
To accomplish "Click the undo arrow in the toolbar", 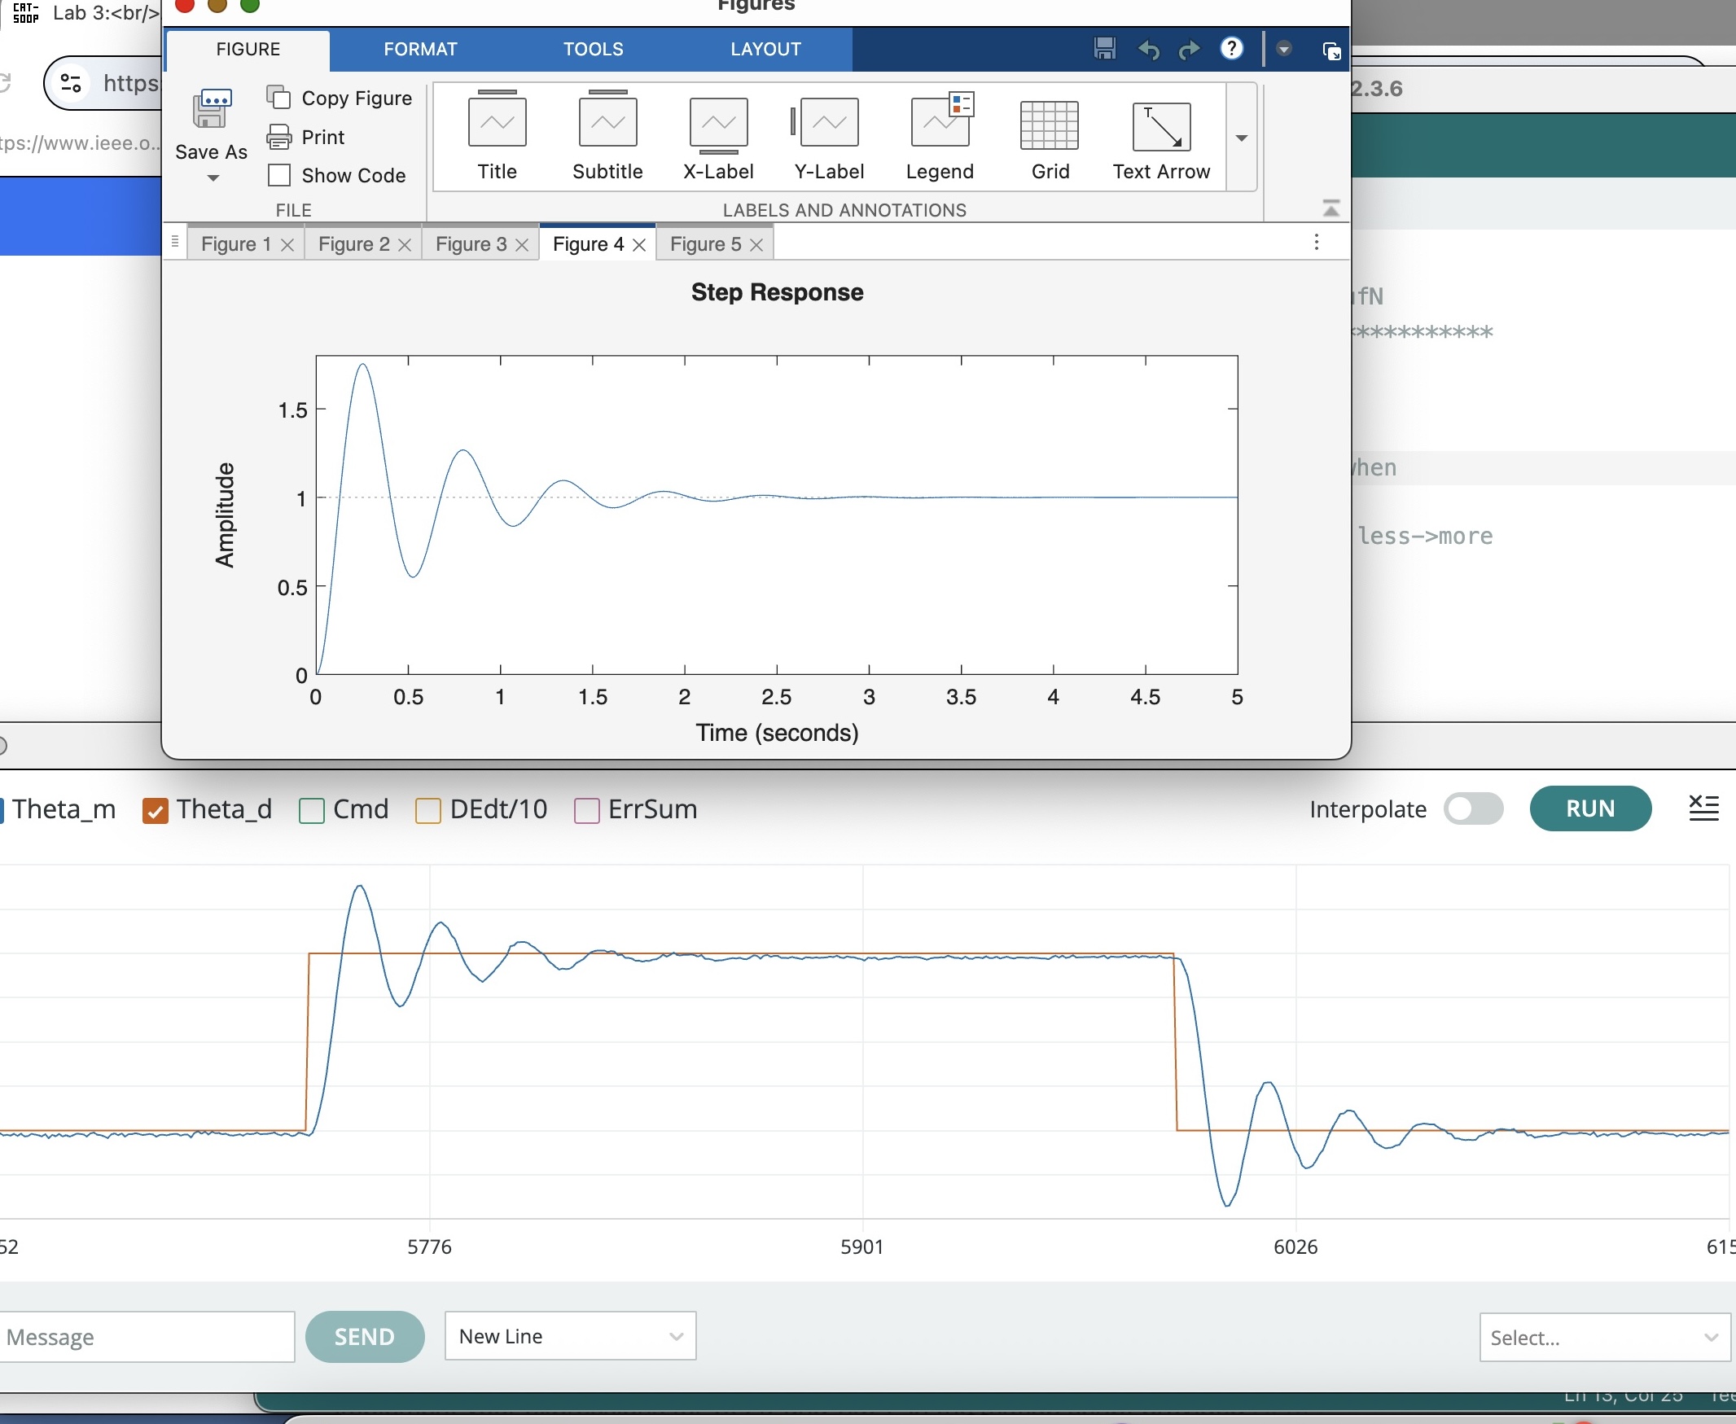I will (1149, 50).
